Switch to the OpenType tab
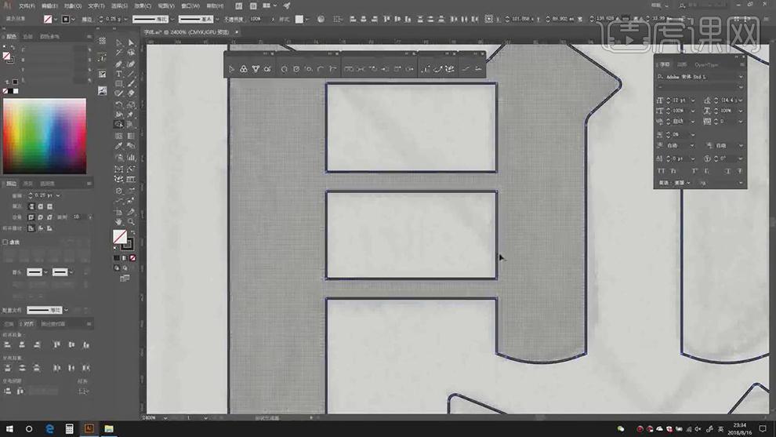This screenshot has height=437, width=776. pos(706,65)
